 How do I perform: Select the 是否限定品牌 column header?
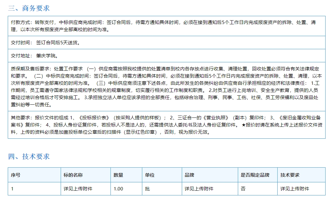coord(255,175)
